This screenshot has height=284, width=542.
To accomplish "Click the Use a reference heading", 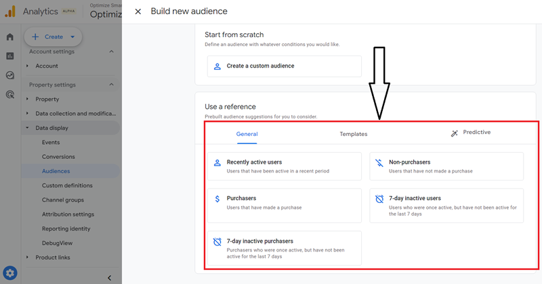I will (x=230, y=107).
